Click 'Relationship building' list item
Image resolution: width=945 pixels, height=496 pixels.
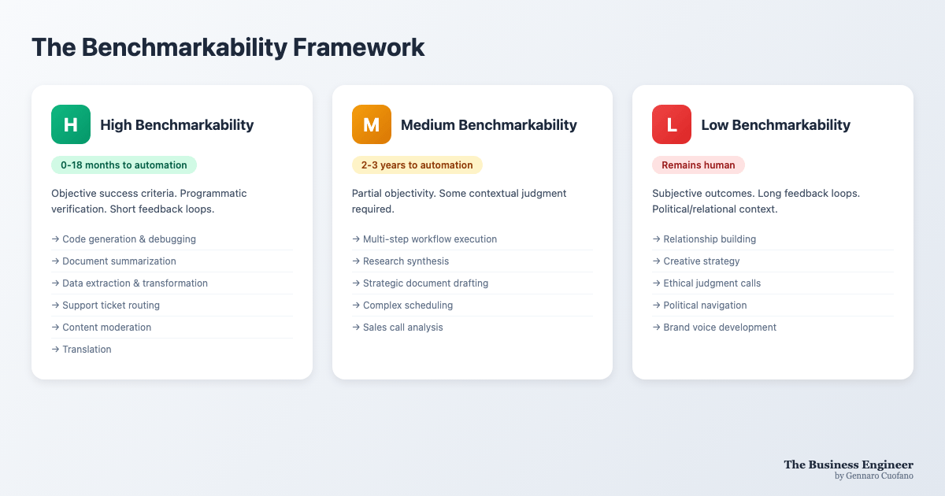[773, 239]
